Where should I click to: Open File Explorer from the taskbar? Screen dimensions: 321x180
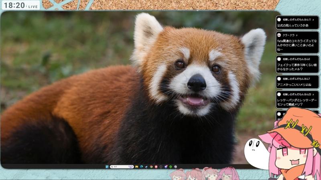136,167
